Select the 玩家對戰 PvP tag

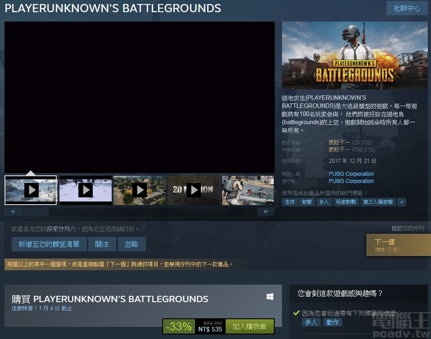pos(347,202)
